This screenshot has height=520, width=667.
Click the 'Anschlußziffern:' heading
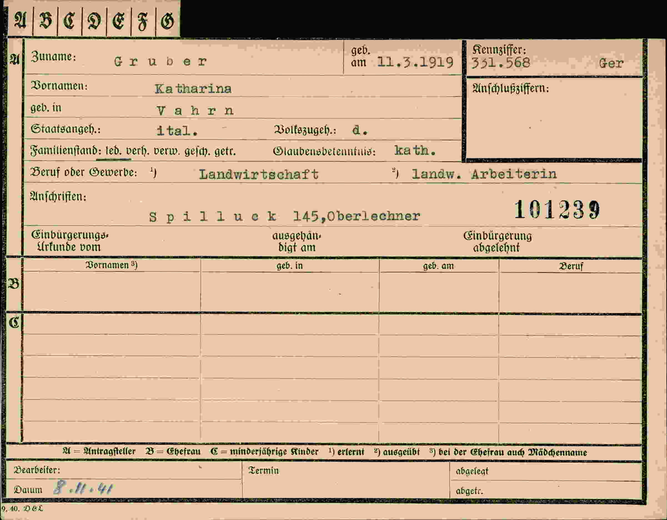[511, 89]
